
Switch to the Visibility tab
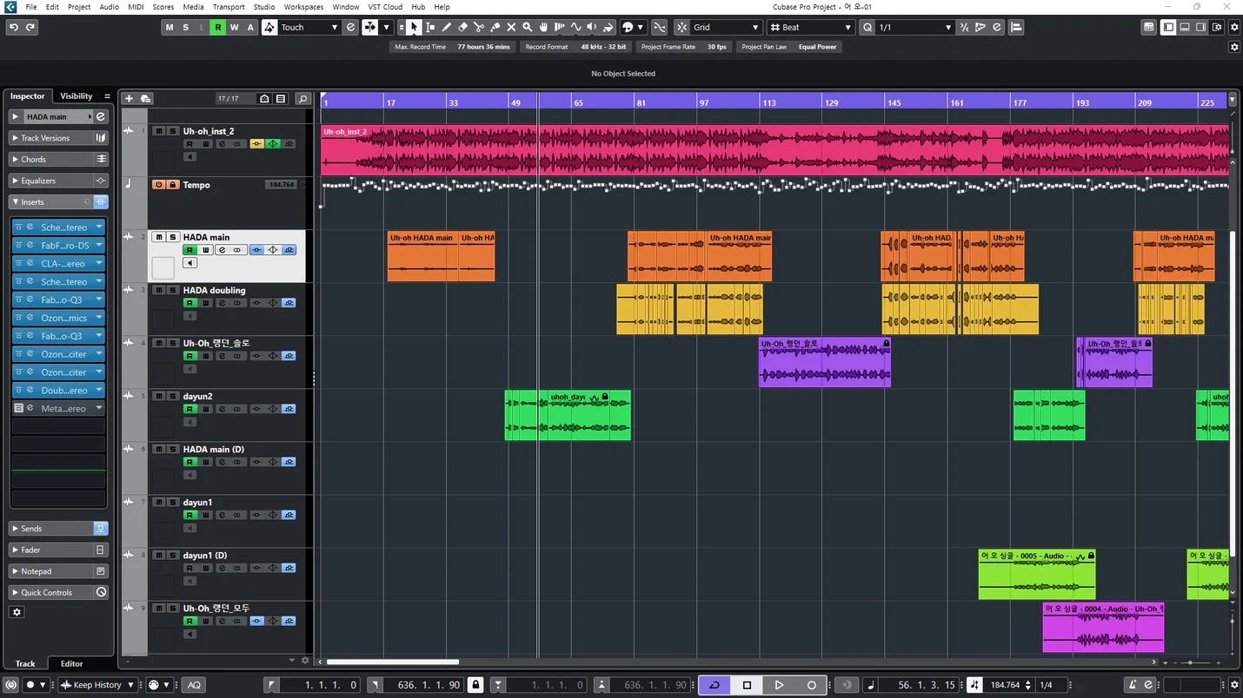click(76, 95)
